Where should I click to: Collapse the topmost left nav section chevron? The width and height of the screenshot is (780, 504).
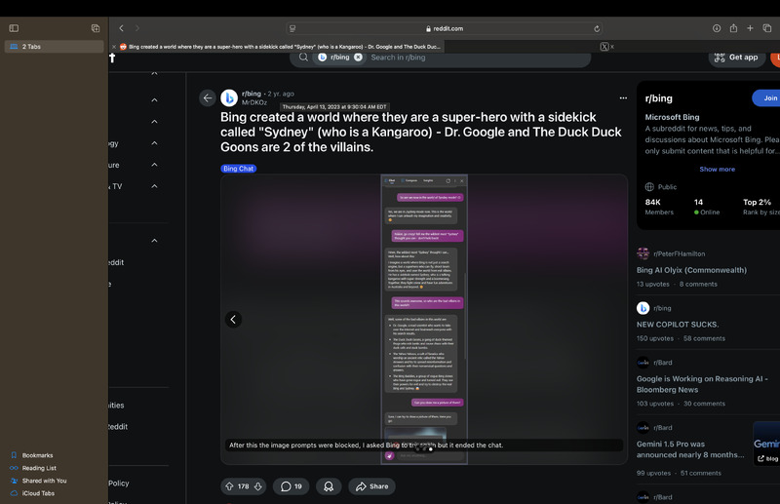tap(155, 73)
